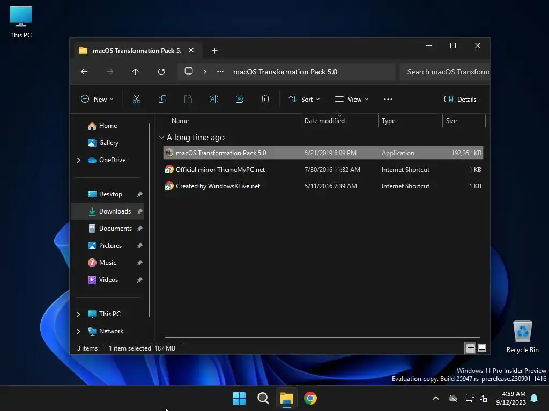Viewport: 549px width, 411px height.
Task: Switch to large thumbnails view
Action: click(x=482, y=348)
